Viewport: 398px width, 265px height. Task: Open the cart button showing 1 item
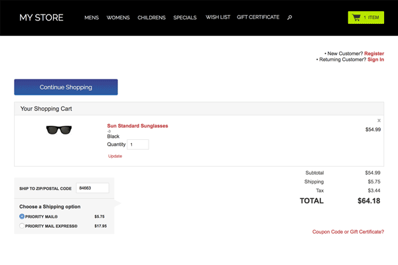[365, 18]
